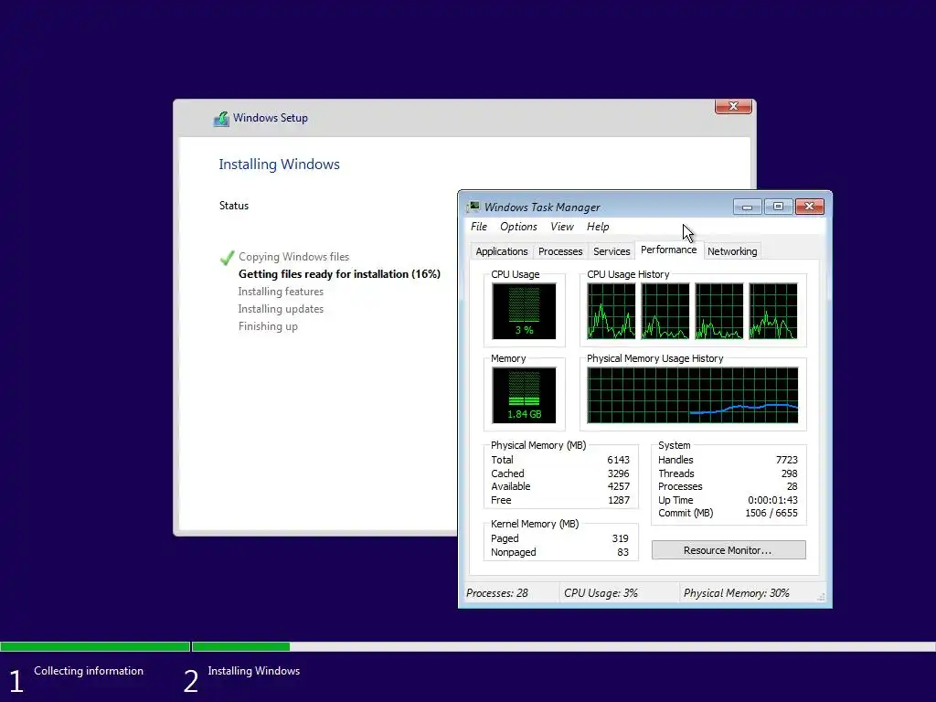Click the 'Installing updates' step text
The height and width of the screenshot is (702, 936).
pyautogui.click(x=281, y=309)
